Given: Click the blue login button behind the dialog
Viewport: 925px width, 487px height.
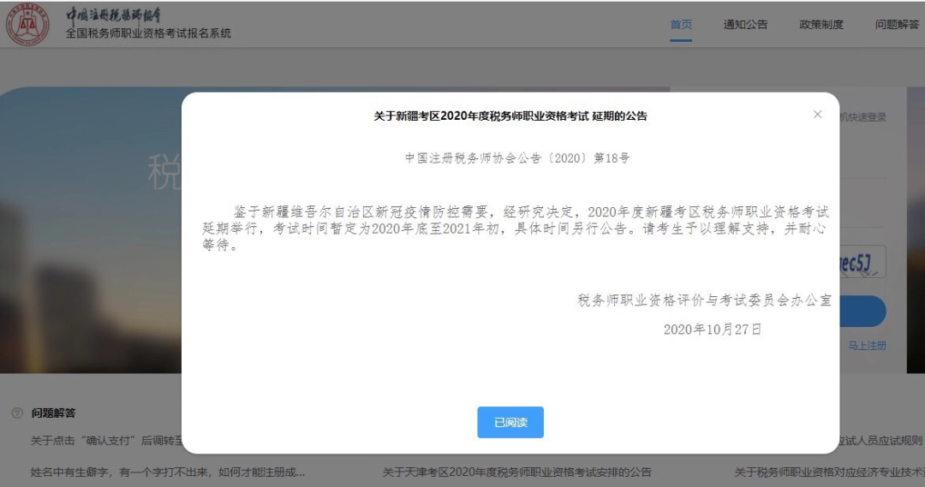Looking at the screenshot, I should [862, 312].
